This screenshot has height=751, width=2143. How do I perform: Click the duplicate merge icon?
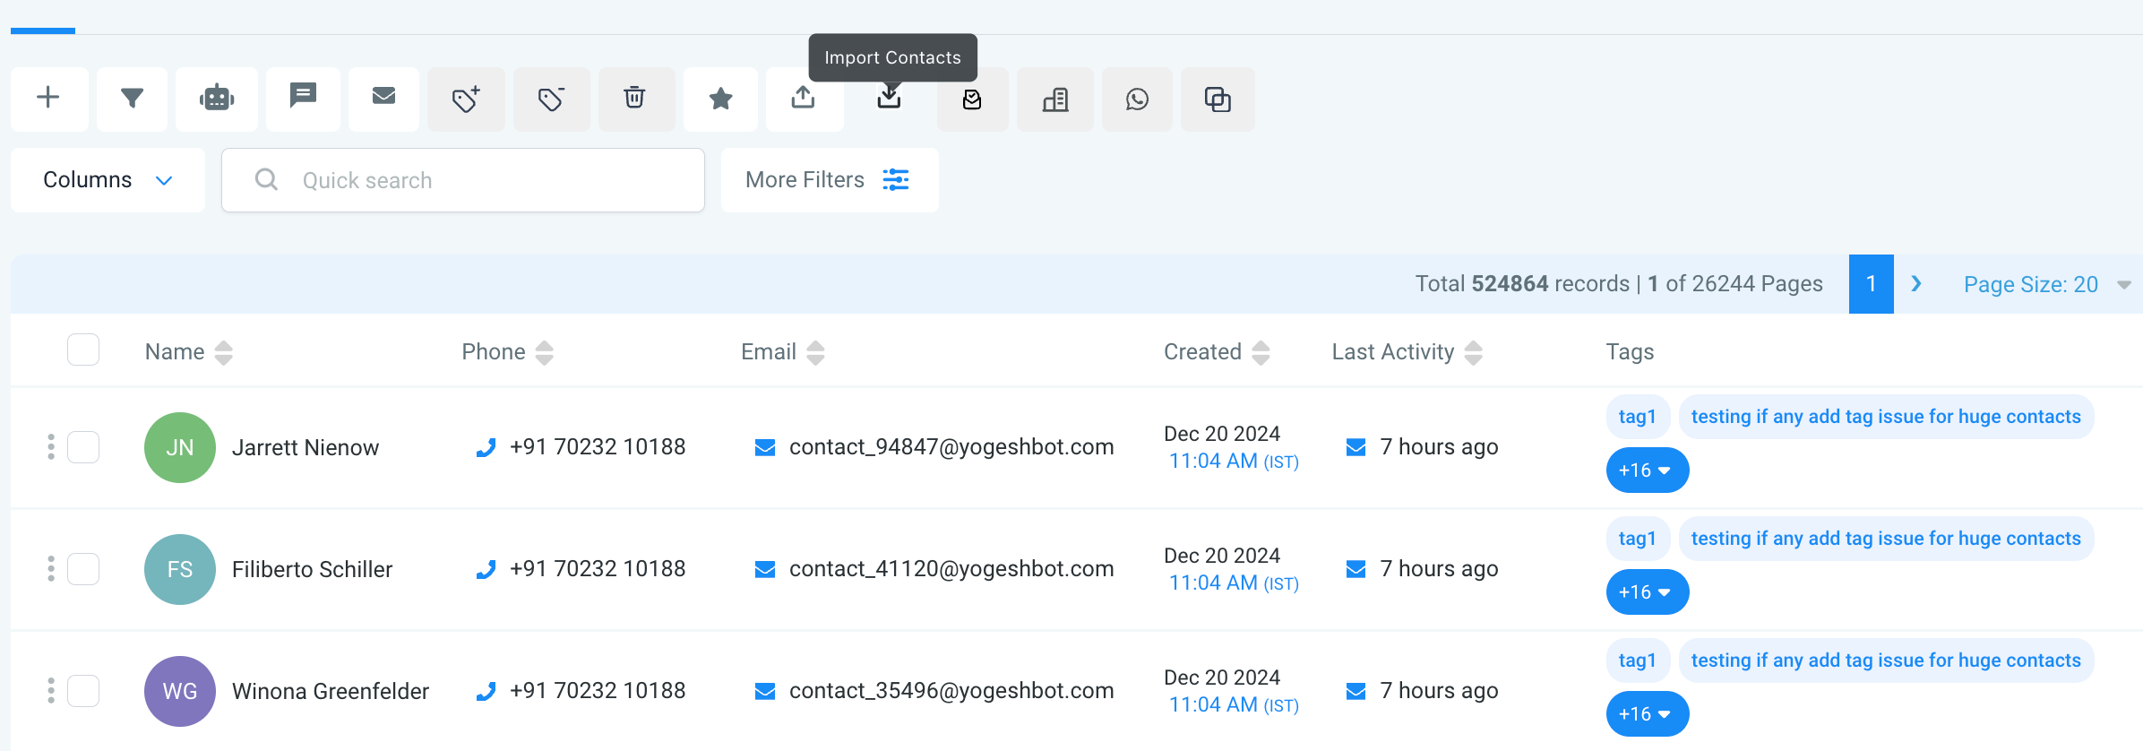(x=1218, y=99)
